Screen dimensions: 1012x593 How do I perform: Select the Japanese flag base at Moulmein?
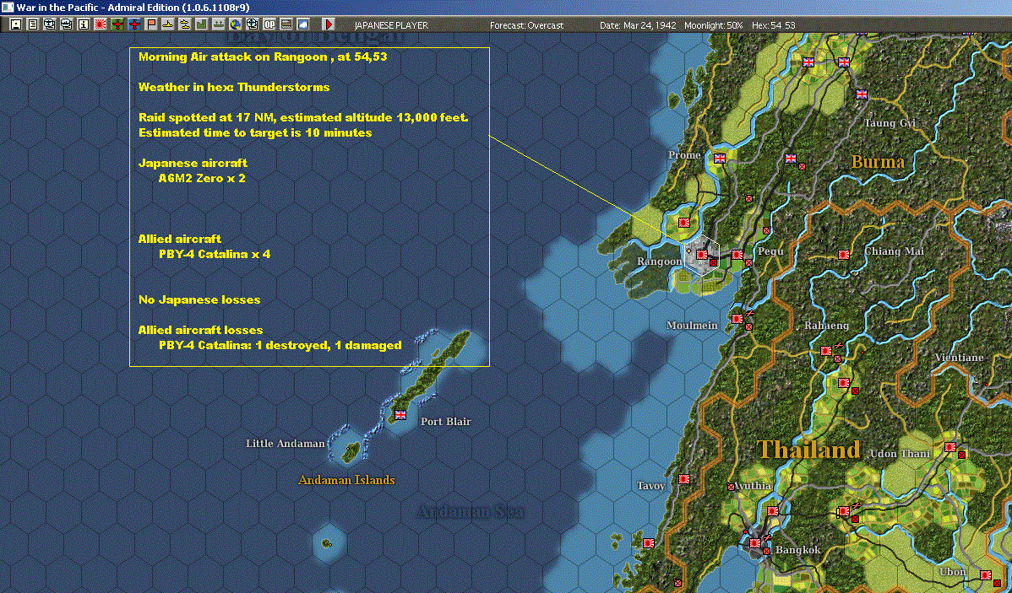pyautogui.click(x=737, y=318)
